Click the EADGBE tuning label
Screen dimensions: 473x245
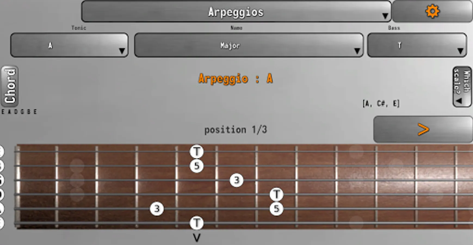click(x=19, y=112)
